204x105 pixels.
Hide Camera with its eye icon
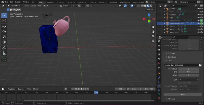(x=199, y=9)
